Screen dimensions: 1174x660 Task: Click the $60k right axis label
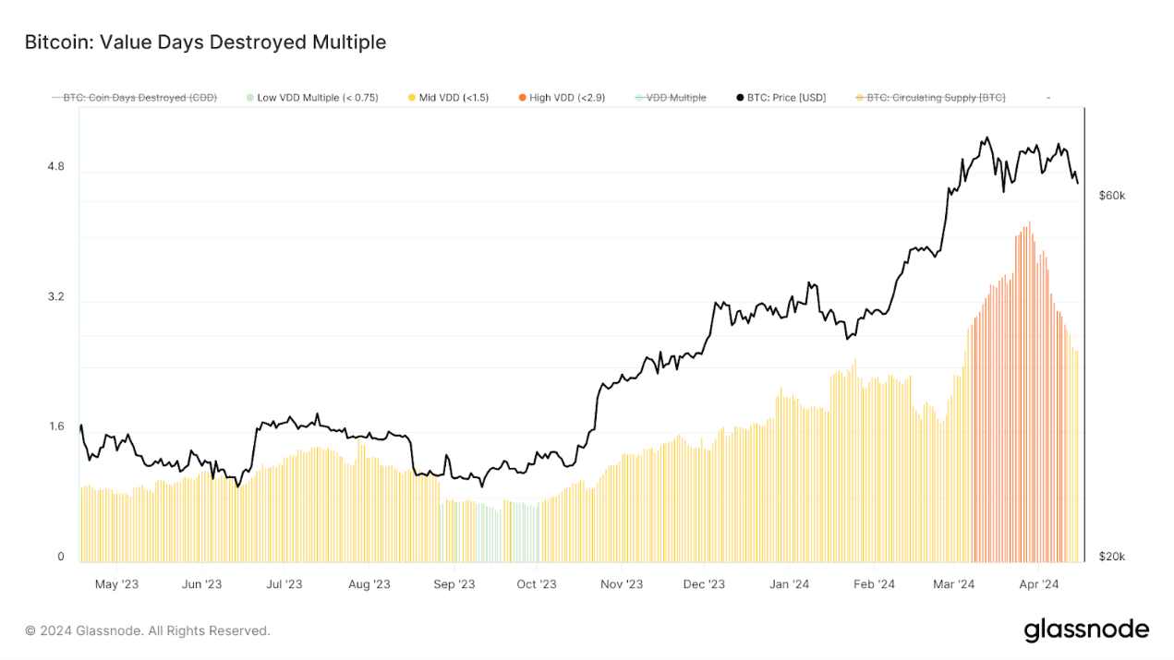tap(1112, 196)
